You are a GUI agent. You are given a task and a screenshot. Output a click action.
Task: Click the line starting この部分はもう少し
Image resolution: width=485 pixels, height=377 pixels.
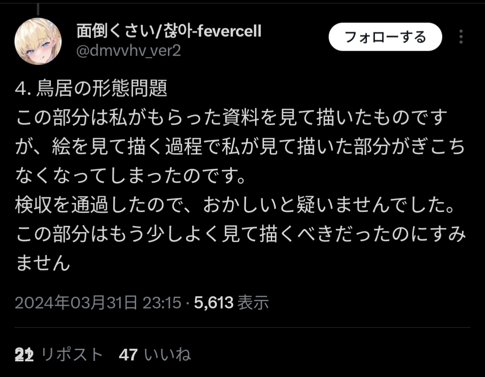(240, 234)
